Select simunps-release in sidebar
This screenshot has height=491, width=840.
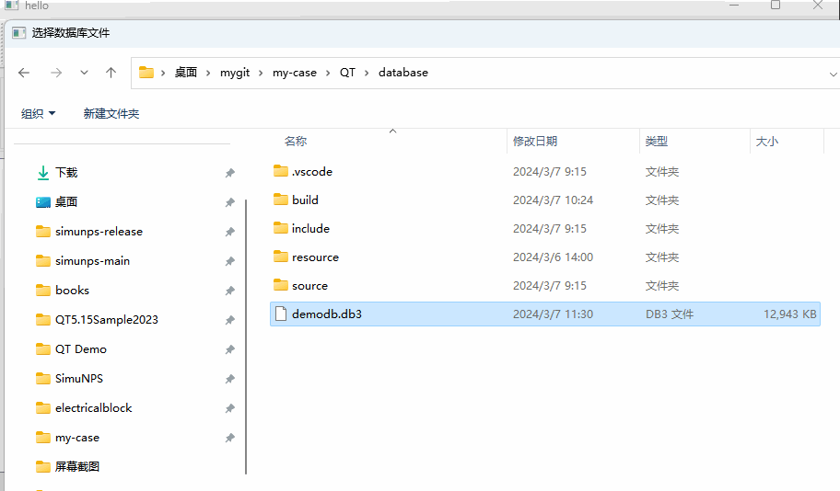click(x=99, y=232)
